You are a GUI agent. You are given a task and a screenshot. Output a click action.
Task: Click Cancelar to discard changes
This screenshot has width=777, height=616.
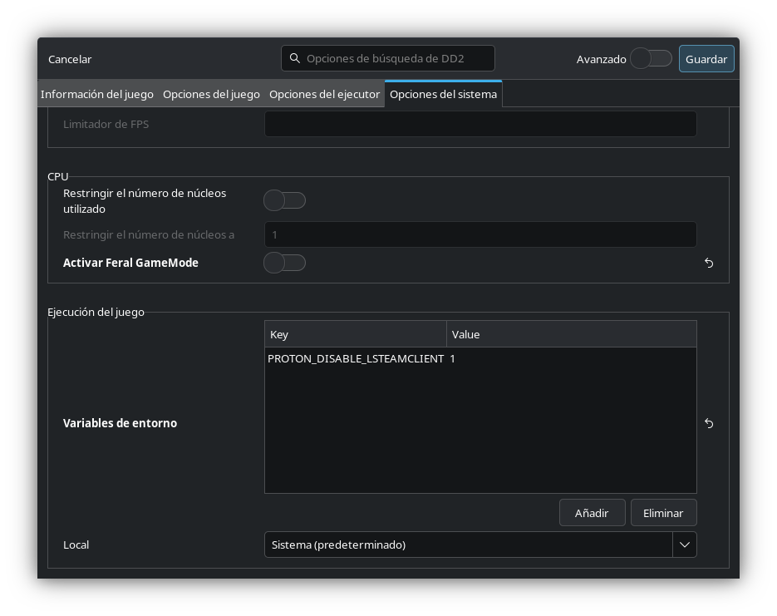(x=70, y=59)
